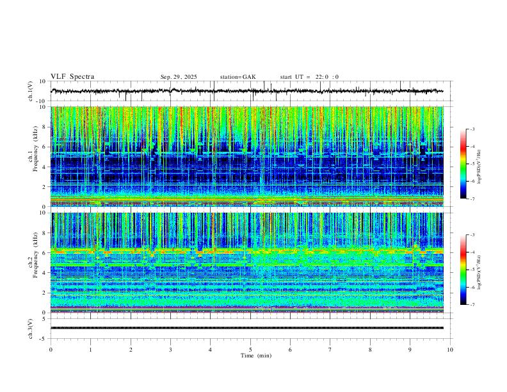Click the "-7" label on ch.2 color scale
507x392 pixels.
[x=472, y=305]
